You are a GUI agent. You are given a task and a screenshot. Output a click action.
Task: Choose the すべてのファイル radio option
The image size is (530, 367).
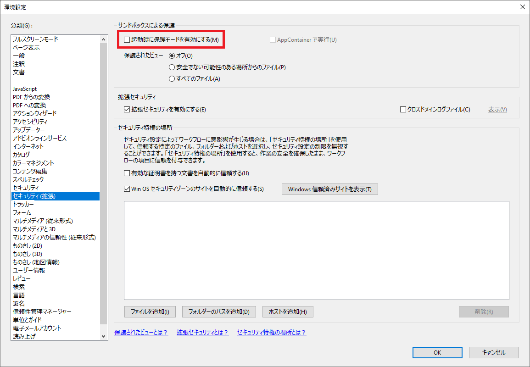[x=172, y=78]
